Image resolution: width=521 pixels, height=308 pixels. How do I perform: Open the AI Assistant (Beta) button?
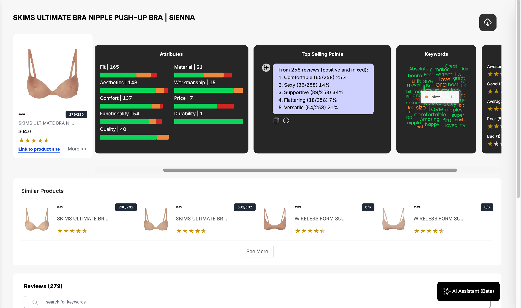click(468, 291)
